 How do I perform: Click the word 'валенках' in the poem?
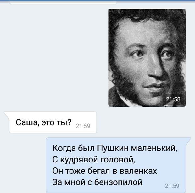point(138,171)
